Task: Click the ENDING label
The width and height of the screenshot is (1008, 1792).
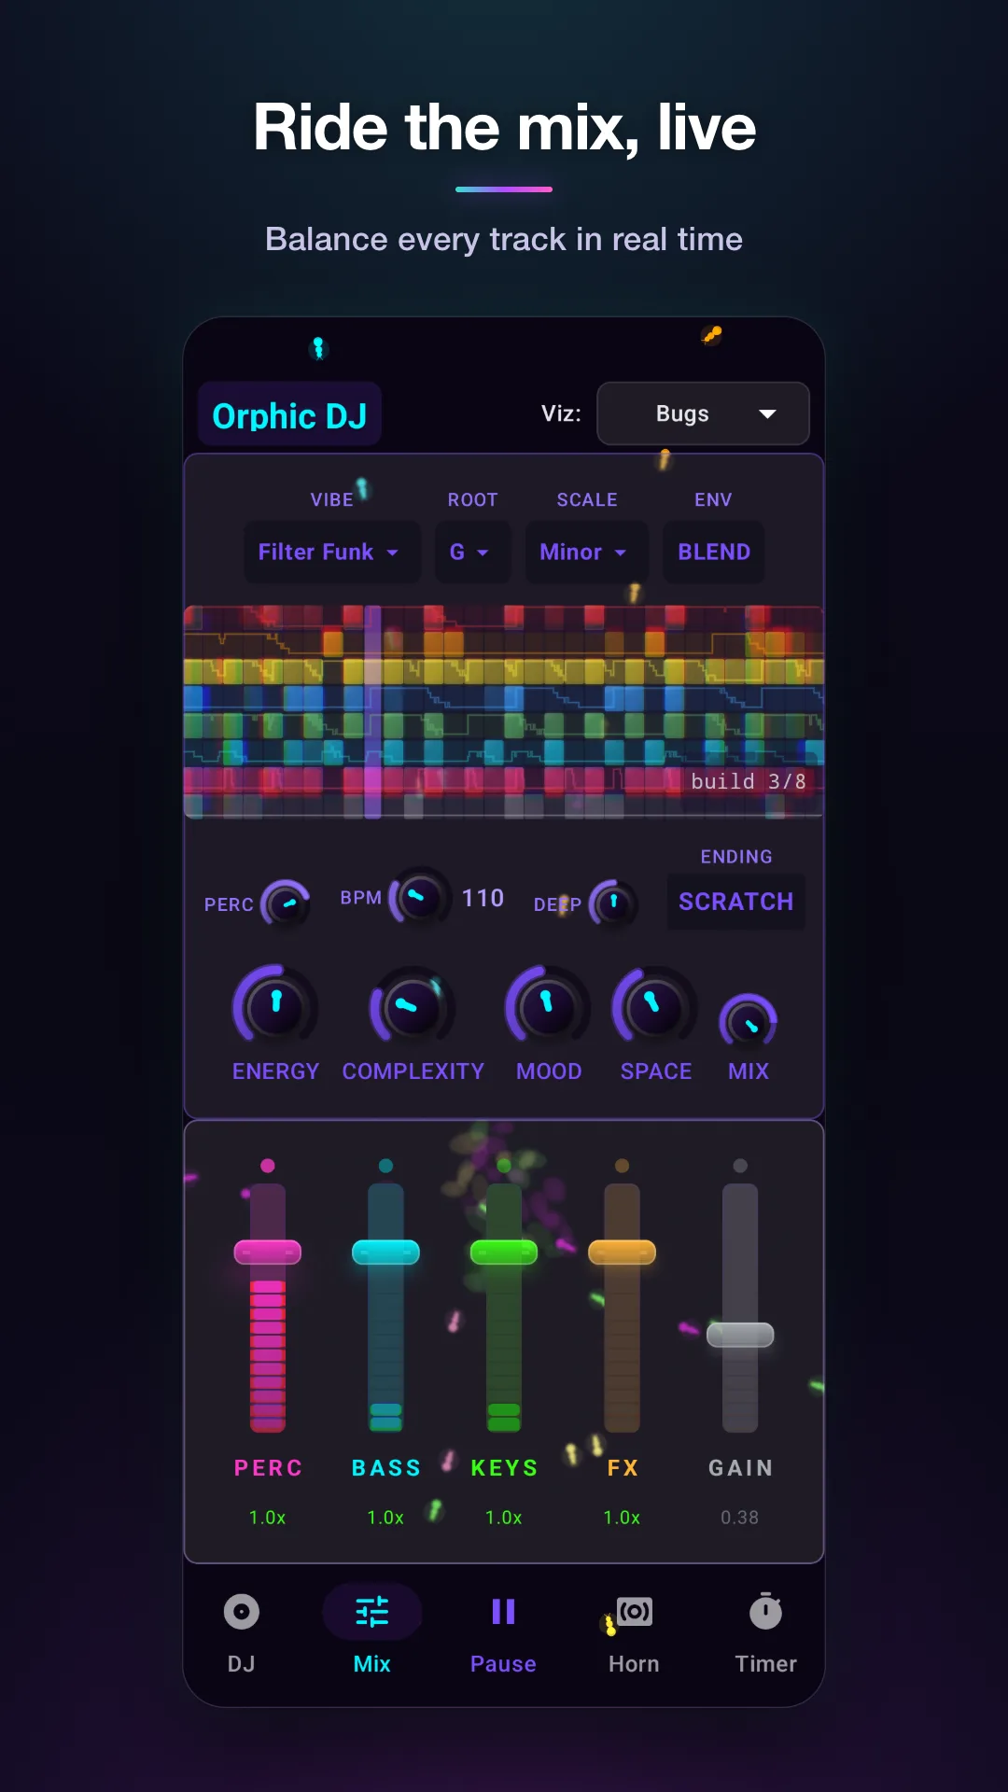Action: [x=736, y=857]
